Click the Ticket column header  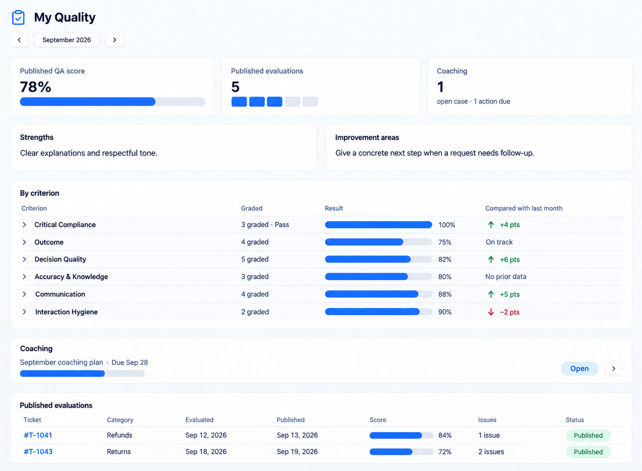[x=32, y=420]
